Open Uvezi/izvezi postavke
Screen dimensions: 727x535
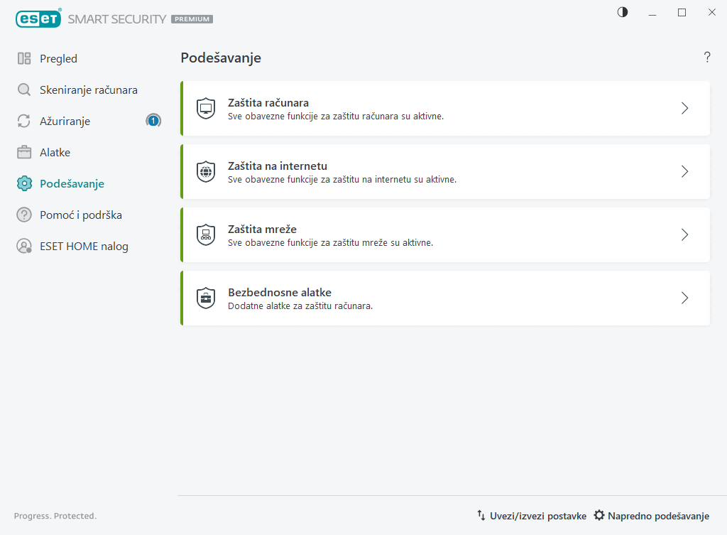[532, 516]
